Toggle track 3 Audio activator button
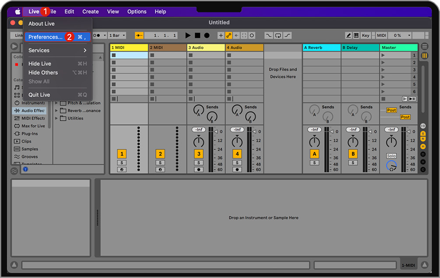This screenshot has height=278, width=440. pos(199,154)
